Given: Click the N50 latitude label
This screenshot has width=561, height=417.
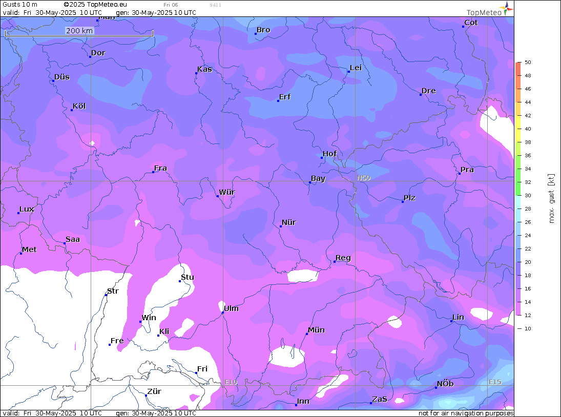Looking at the screenshot, I should click(364, 178).
